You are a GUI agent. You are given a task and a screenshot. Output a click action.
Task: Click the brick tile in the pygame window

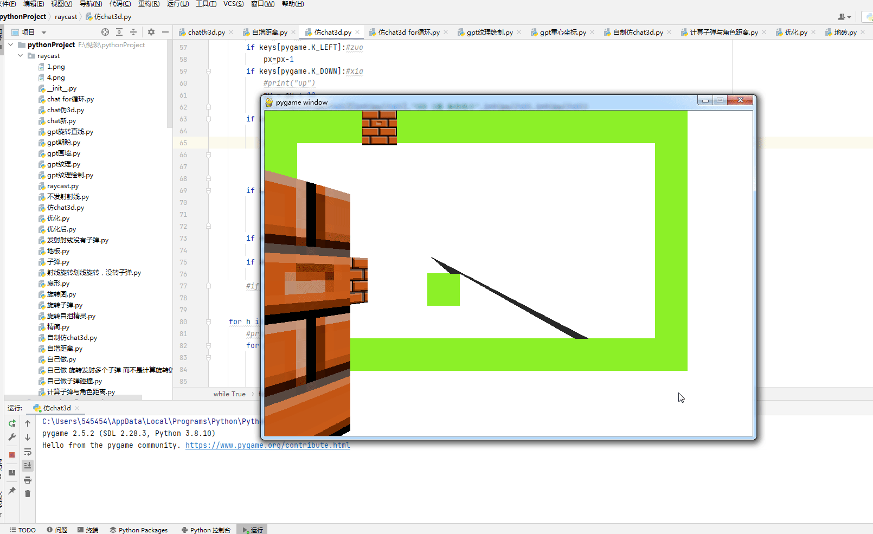(x=380, y=128)
